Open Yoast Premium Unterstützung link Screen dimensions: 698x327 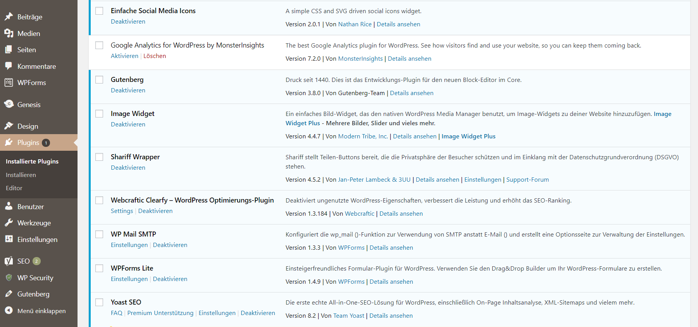point(160,313)
